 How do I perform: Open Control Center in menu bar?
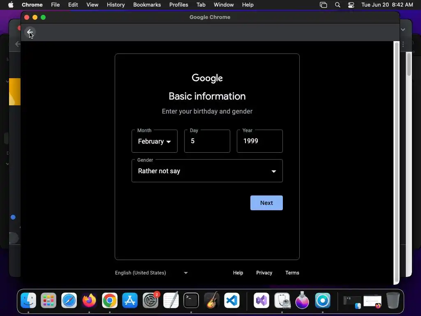coord(351,5)
